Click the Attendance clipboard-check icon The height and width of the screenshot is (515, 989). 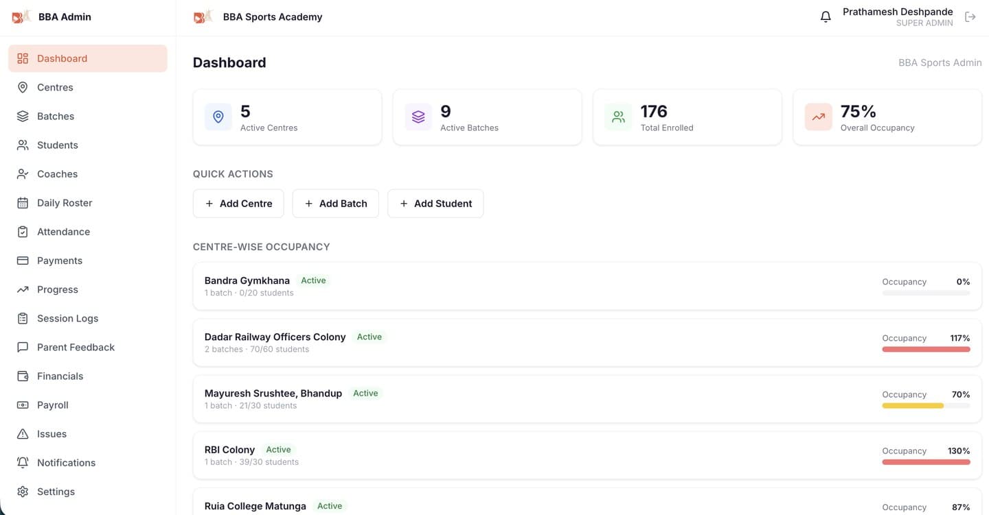click(23, 231)
